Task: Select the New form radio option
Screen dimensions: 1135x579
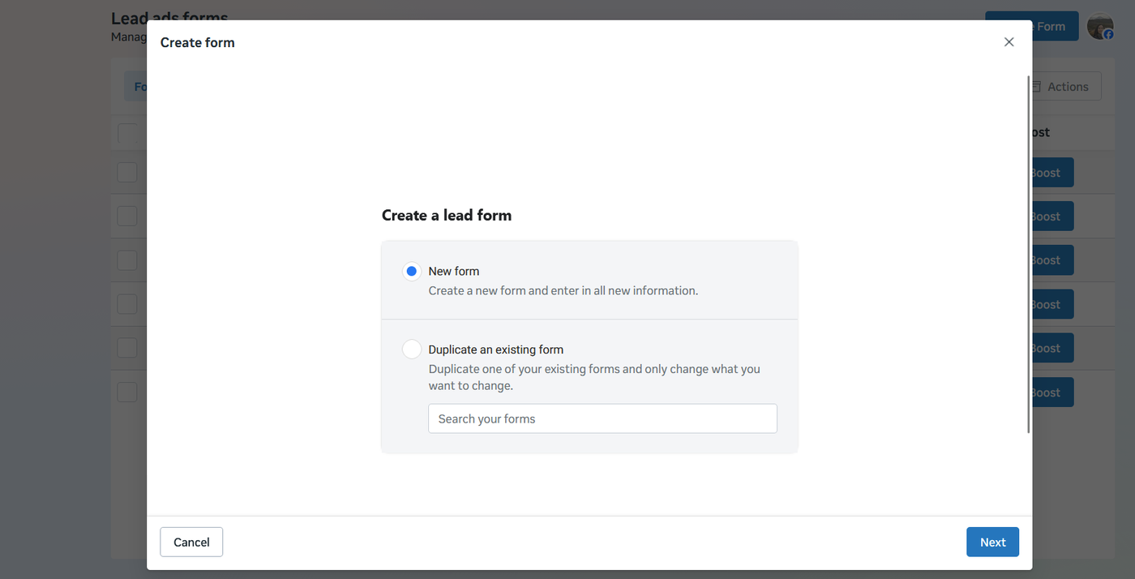Action: [x=412, y=271]
